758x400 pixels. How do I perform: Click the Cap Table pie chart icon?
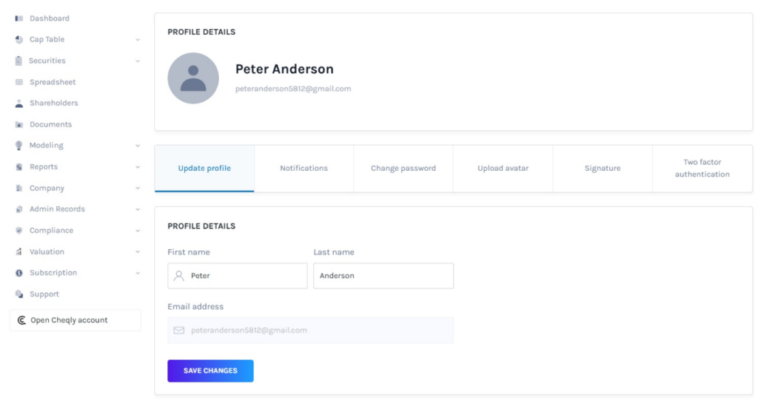pyautogui.click(x=19, y=40)
